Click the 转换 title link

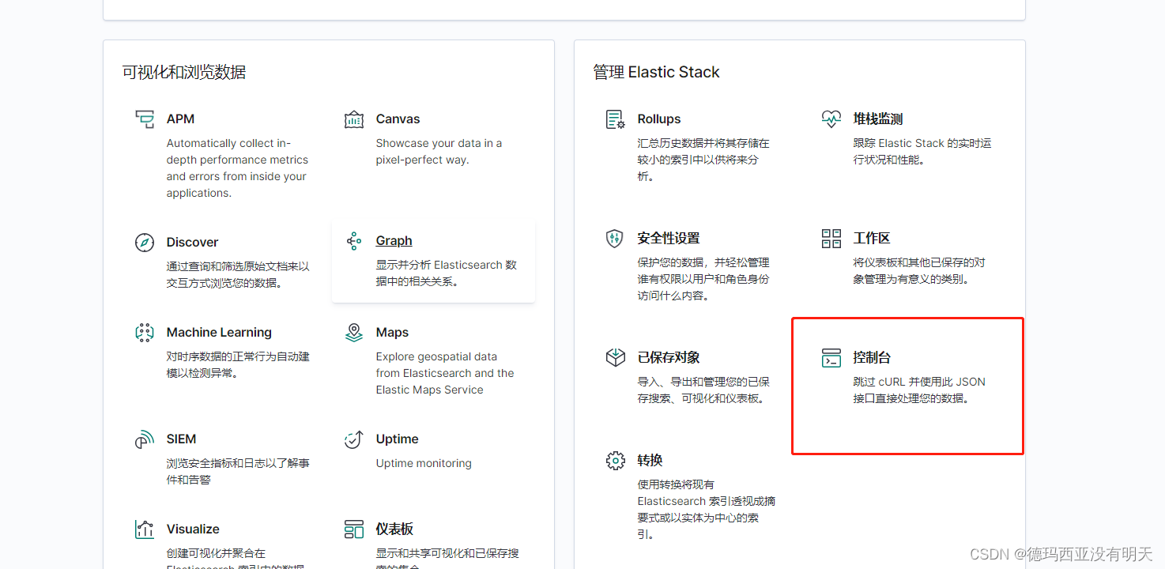tap(650, 461)
